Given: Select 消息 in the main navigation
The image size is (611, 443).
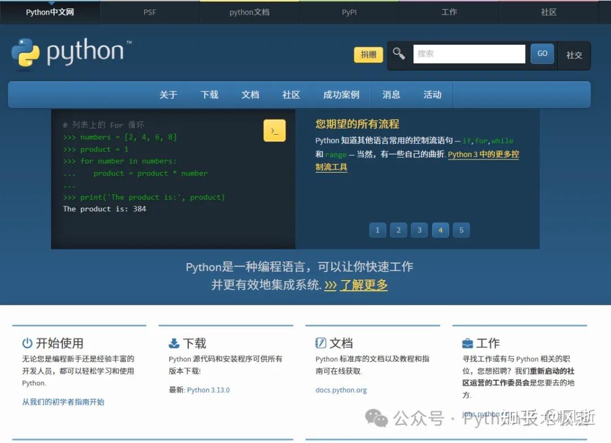Looking at the screenshot, I should (391, 94).
